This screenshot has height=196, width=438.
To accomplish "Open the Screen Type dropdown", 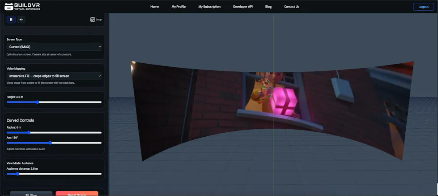I will pos(54,47).
